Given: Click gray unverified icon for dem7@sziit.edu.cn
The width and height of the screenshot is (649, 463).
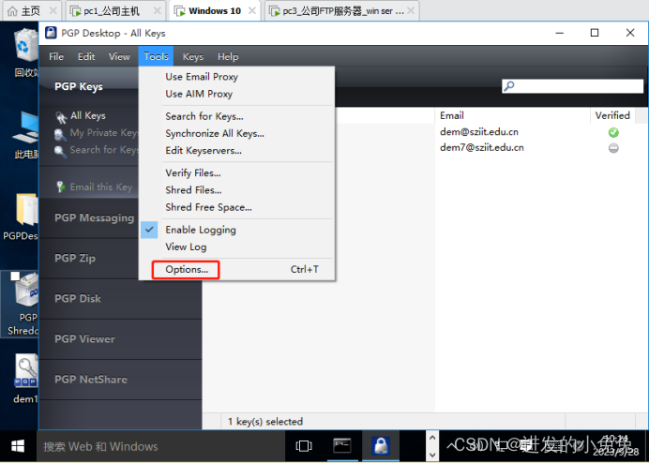Looking at the screenshot, I should coord(613,148).
